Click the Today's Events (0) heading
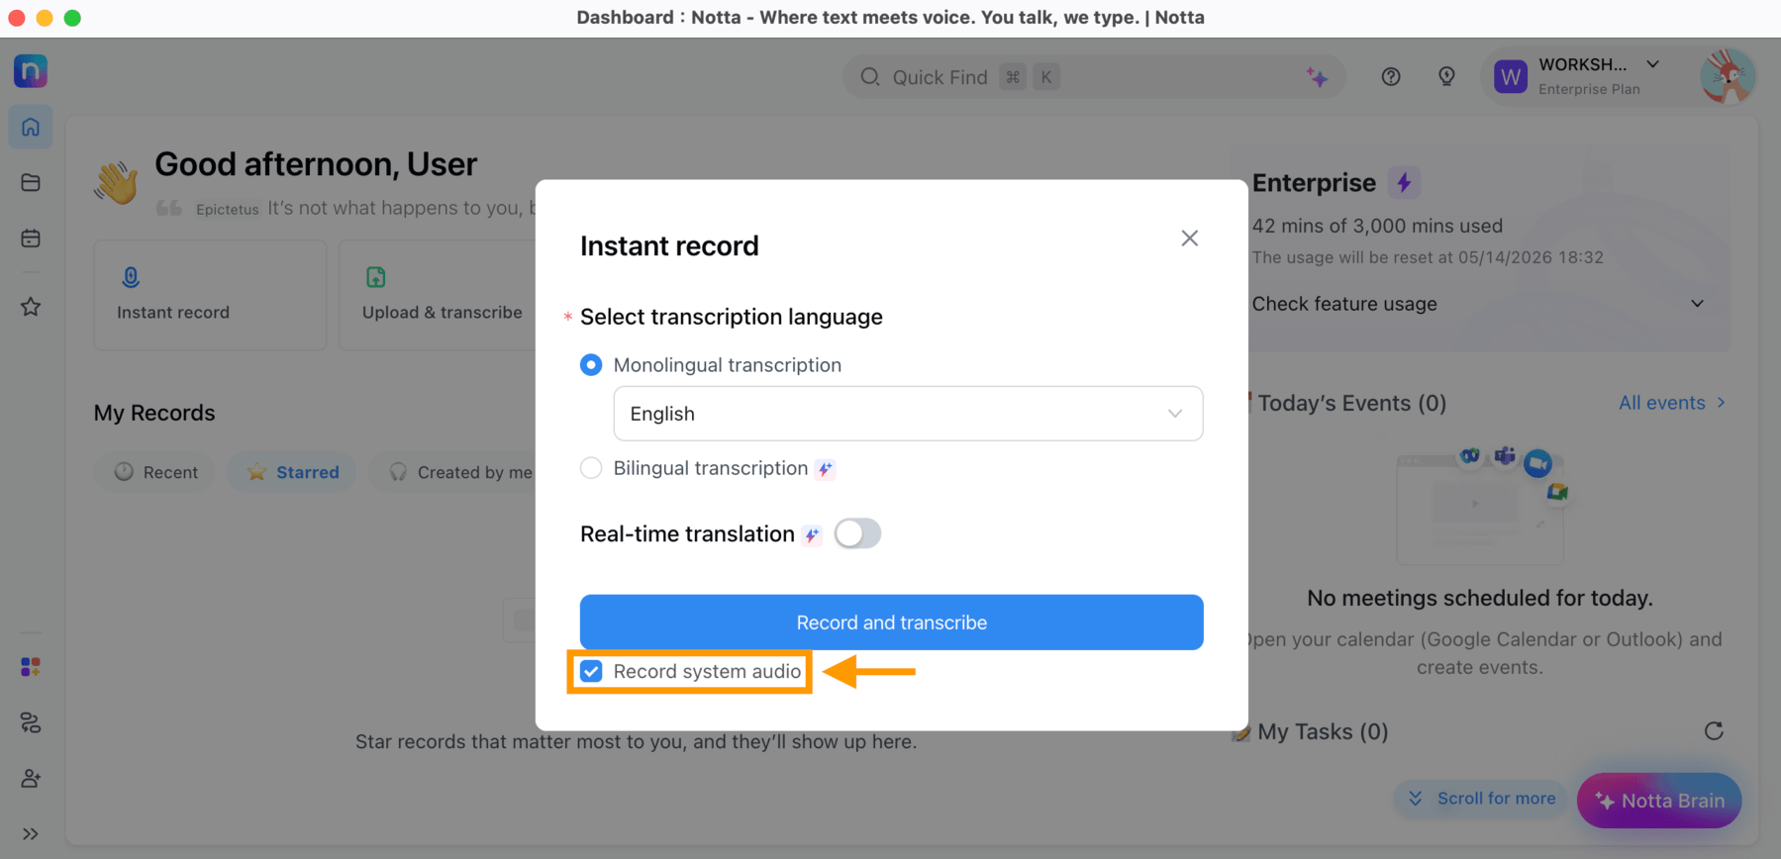 coord(1351,403)
